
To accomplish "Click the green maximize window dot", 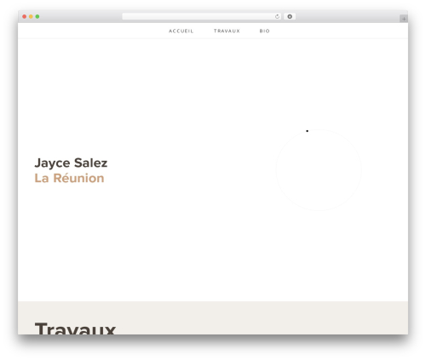I will click(x=37, y=17).
